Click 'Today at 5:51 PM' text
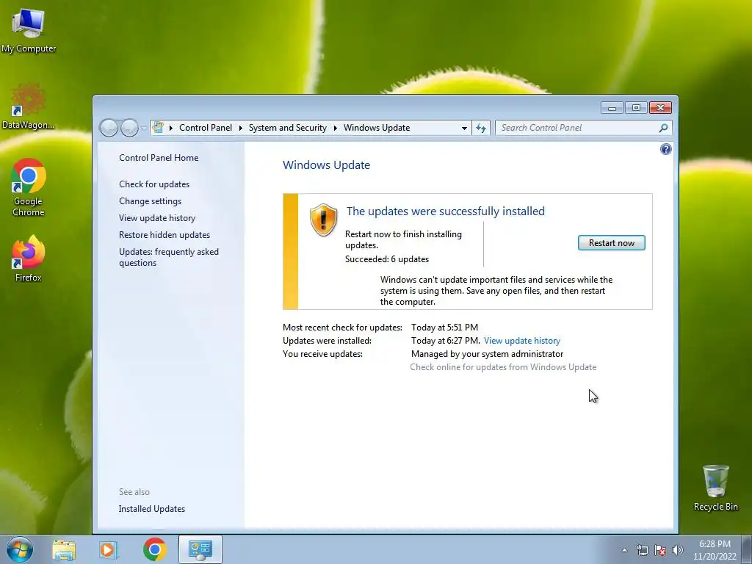 (444, 327)
